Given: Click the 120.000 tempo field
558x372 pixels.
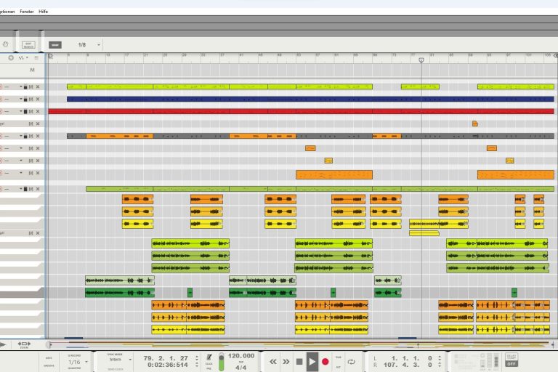Looking at the screenshot, I should (x=241, y=356).
